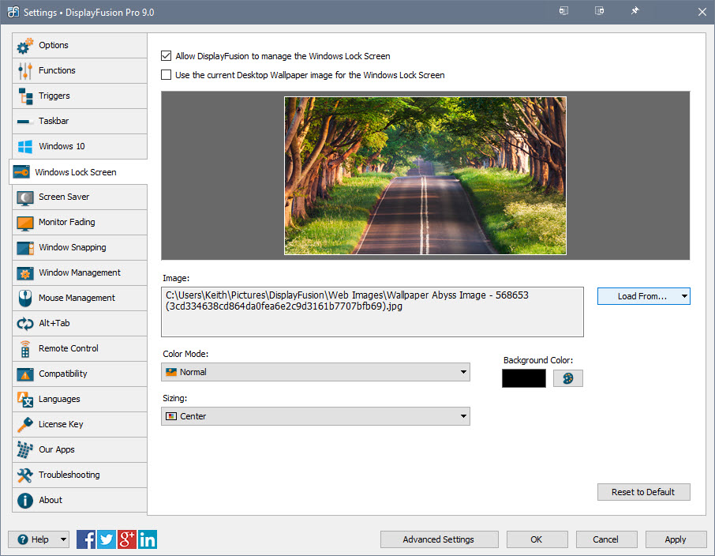The height and width of the screenshot is (556, 715).
Task: Click the black Background Color swatch
Action: click(523, 378)
